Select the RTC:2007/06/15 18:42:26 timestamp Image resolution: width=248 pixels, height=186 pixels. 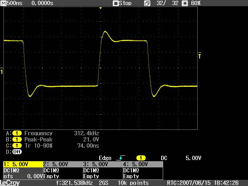[203, 183]
